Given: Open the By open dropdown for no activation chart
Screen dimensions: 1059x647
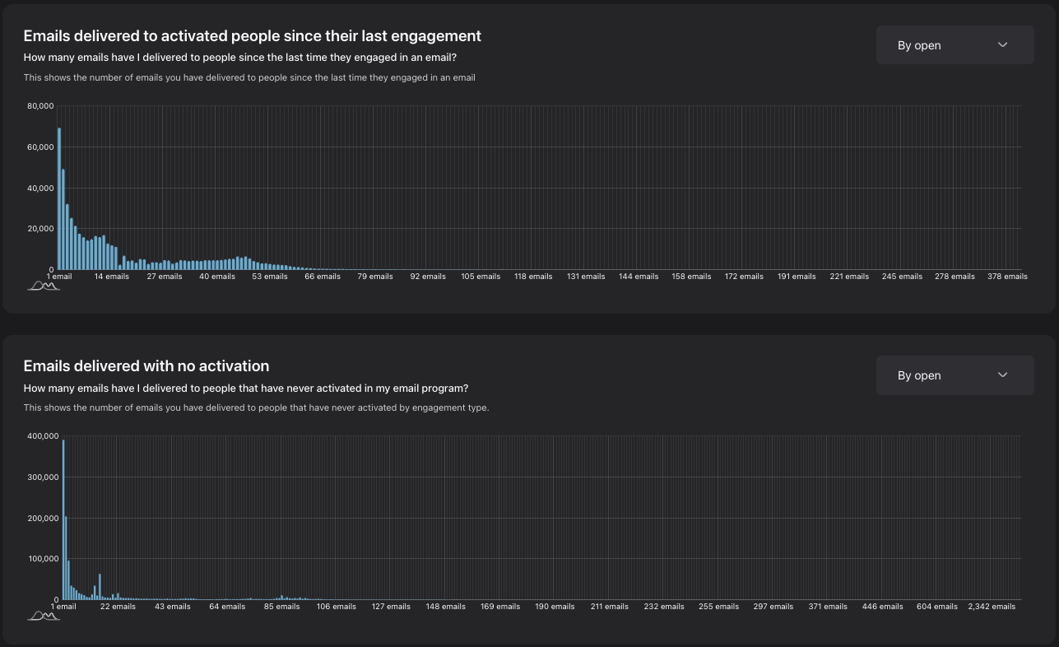Looking at the screenshot, I should (x=954, y=375).
